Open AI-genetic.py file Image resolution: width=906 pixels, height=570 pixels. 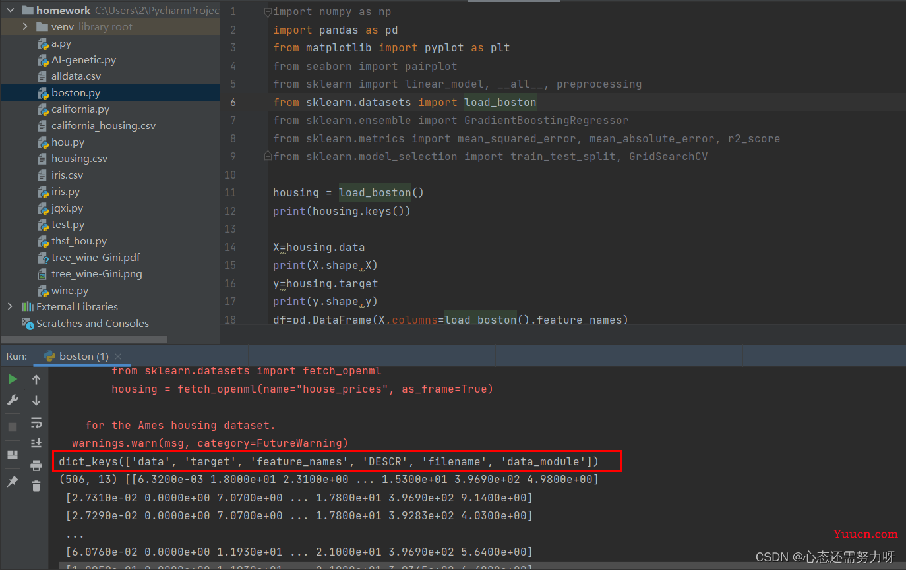coord(84,60)
